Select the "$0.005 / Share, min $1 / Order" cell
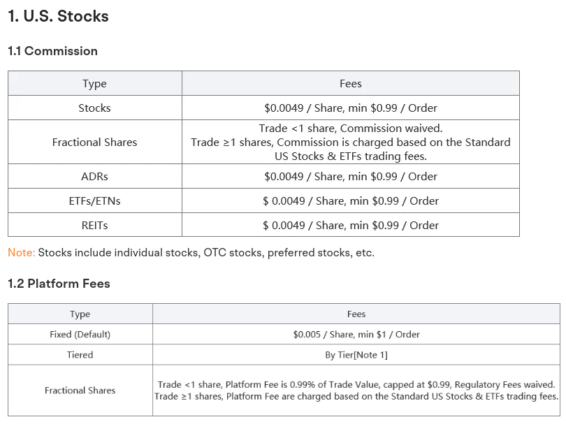566x431 pixels. (x=356, y=335)
